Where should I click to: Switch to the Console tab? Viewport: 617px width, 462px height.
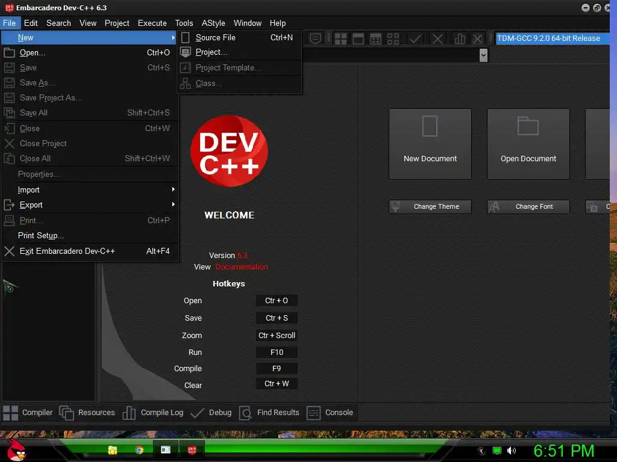(x=330, y=413)
